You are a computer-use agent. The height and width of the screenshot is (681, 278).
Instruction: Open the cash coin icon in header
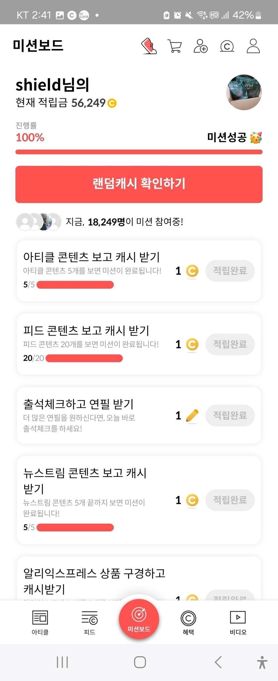click(227, 46)
